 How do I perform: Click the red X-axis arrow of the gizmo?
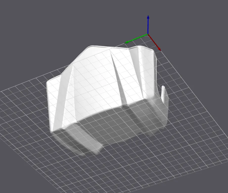pos(154,42)
